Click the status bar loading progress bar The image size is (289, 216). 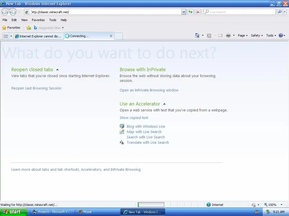[151, 205]
